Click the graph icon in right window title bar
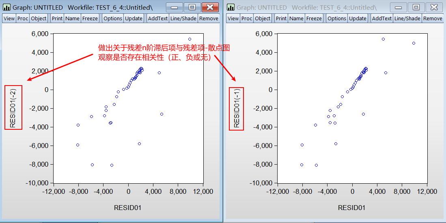 (x=231, y=7)
